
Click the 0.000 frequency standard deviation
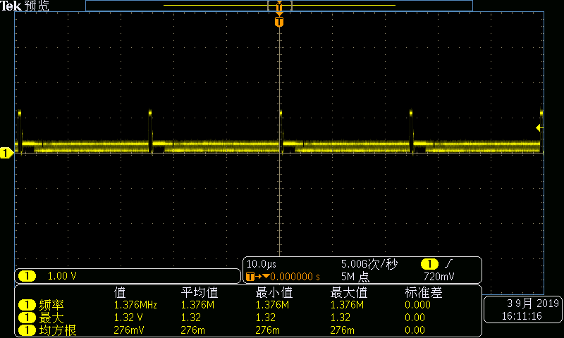pyautogui.click(x=417, y=305)
